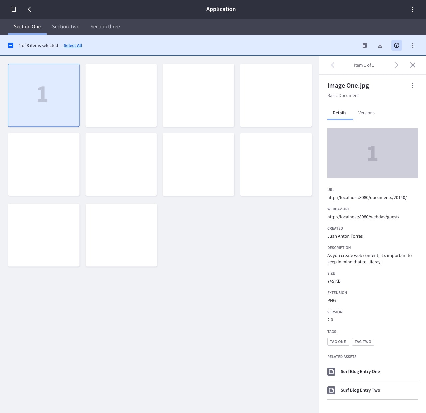The width and height of the screenshot is (426, 413).
Task: Open the management bar overflow menu
Action: click(412, 45)
